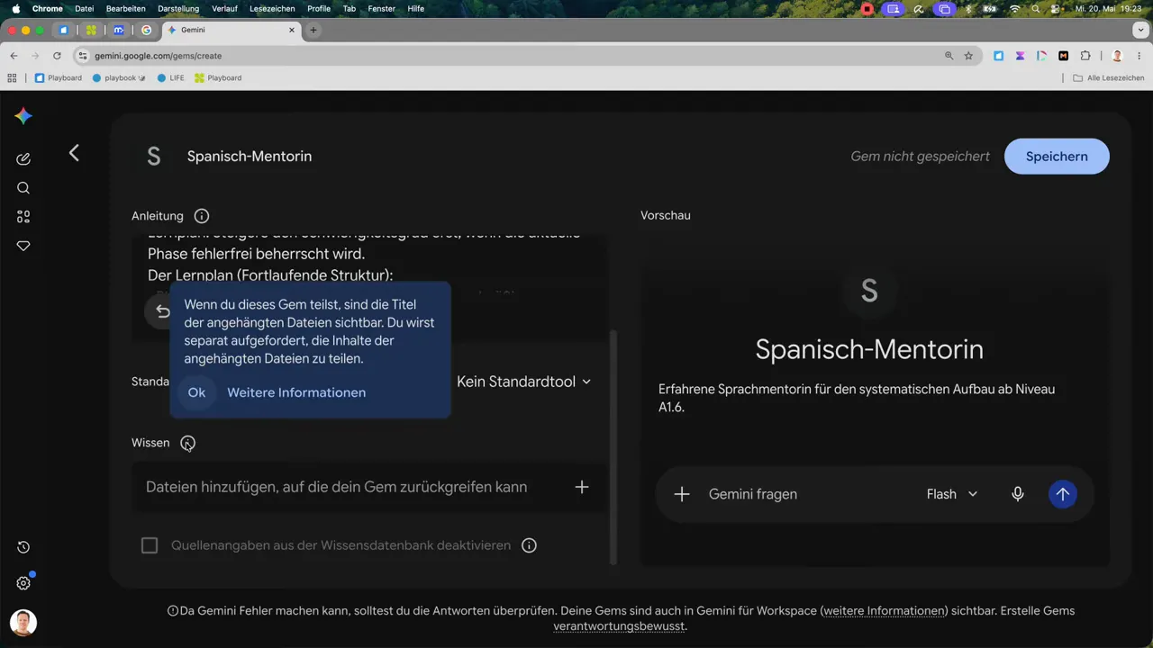Open the Darstellung menu
1153x648 pixels.
[178, 8]
